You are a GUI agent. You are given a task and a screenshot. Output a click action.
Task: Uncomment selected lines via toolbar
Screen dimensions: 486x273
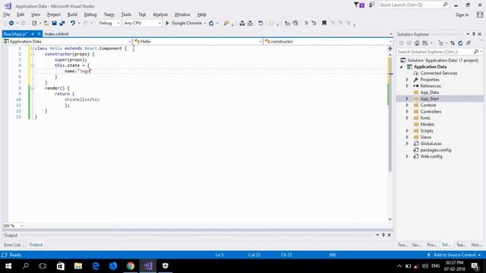point(314,24)
